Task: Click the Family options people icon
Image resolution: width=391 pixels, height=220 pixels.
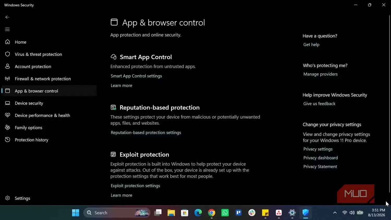Action: [8, 127]
